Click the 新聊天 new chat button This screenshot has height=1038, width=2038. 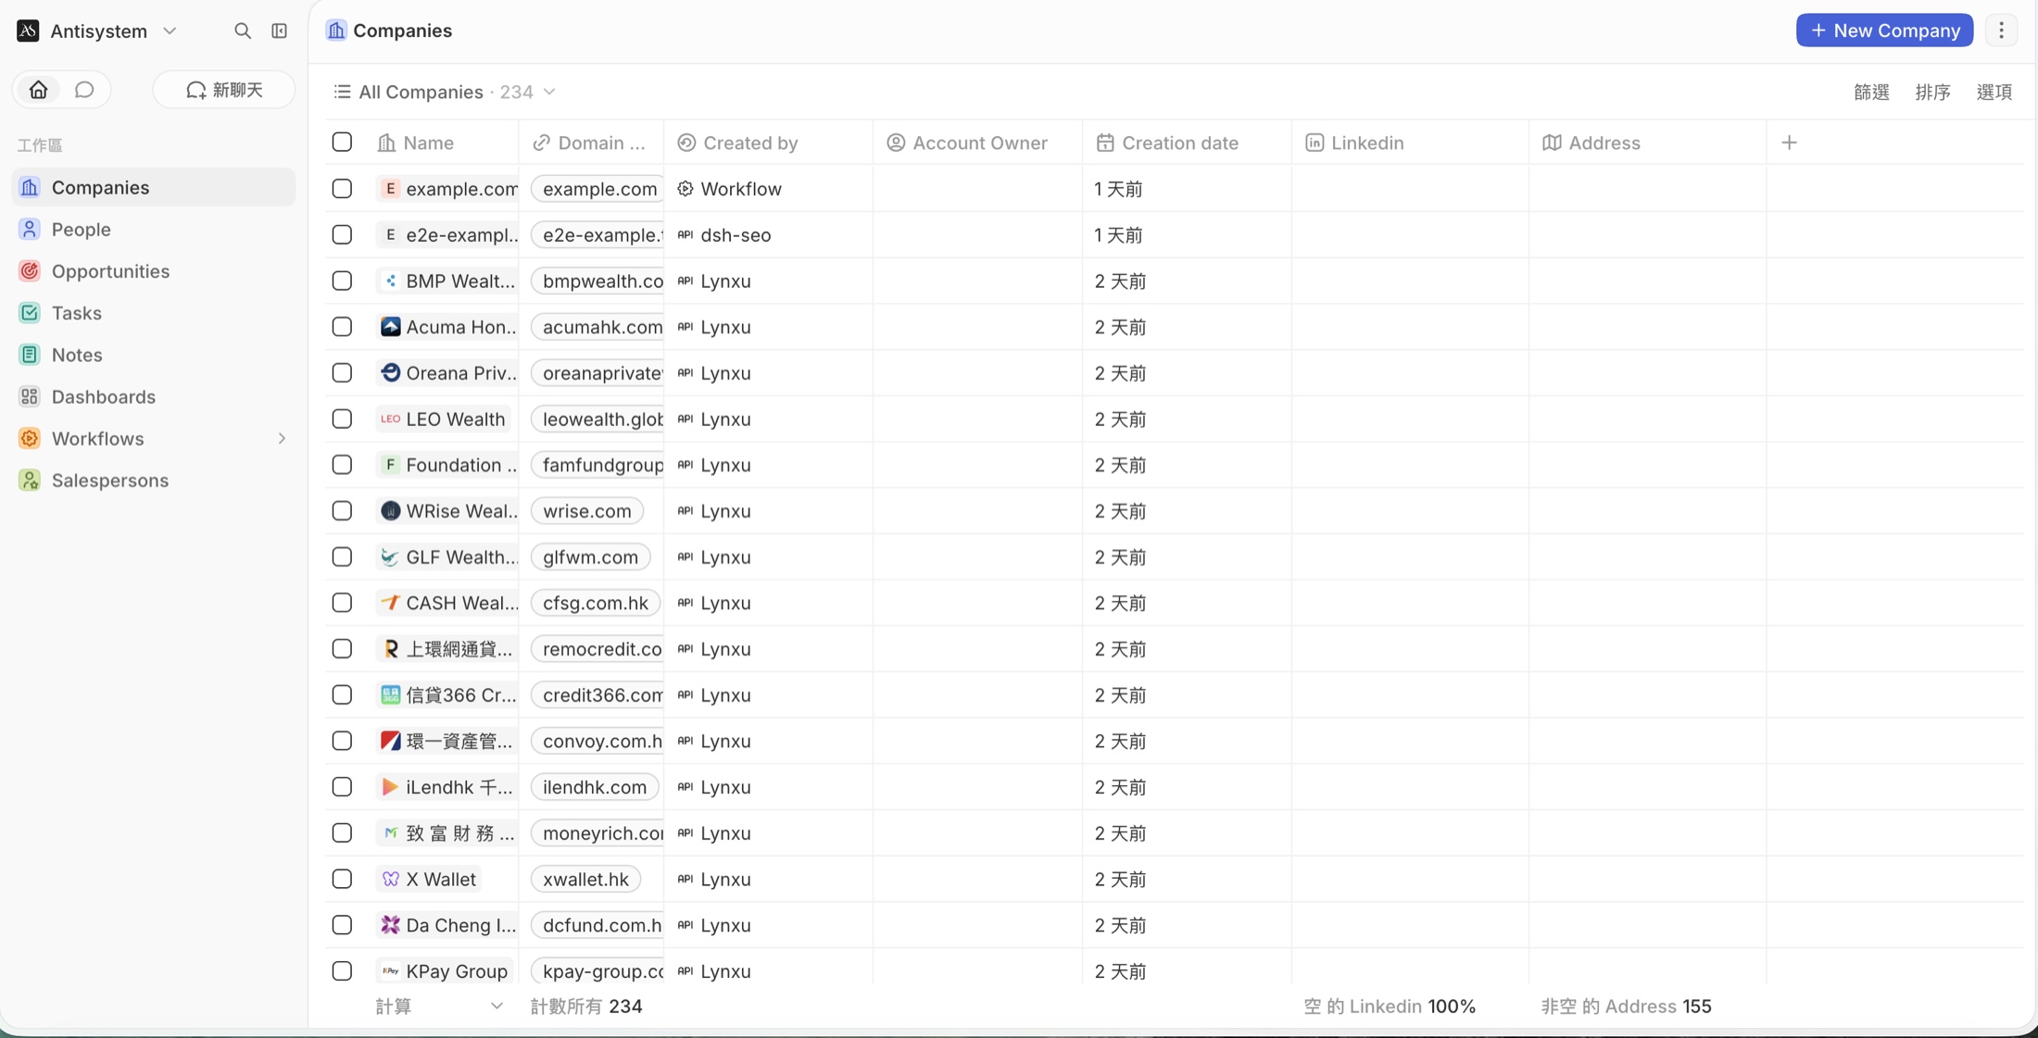(224, 90)
